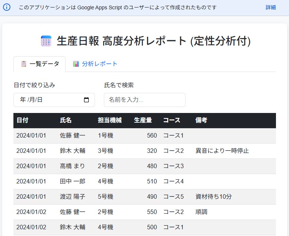The image size is (289, 236).
Task: Focus the 年/月/日 date filter field
Action: coord(54,100)
